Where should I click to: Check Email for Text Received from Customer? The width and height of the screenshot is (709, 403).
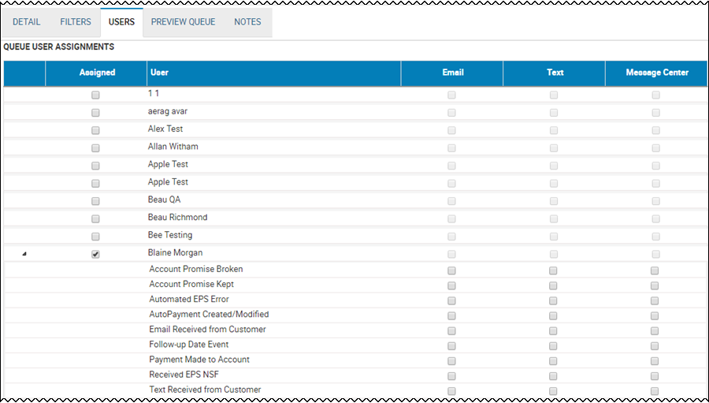(x=451, y=390)
